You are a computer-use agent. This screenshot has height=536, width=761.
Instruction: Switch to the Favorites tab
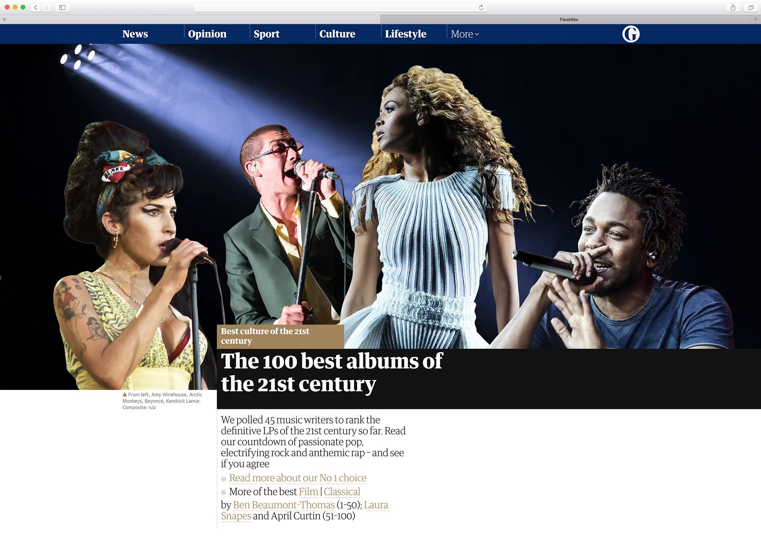(x=569, y=19)
